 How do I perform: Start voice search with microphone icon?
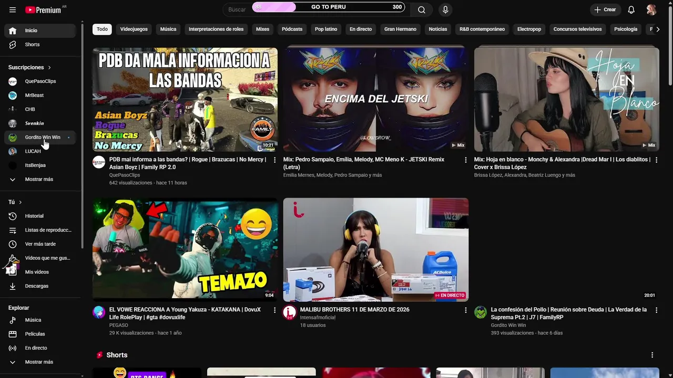click(445, 9)
